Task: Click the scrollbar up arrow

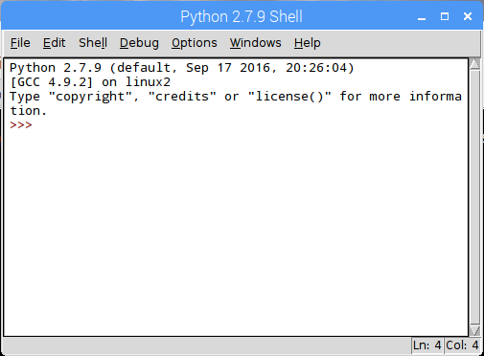Action: coord(474,64)
